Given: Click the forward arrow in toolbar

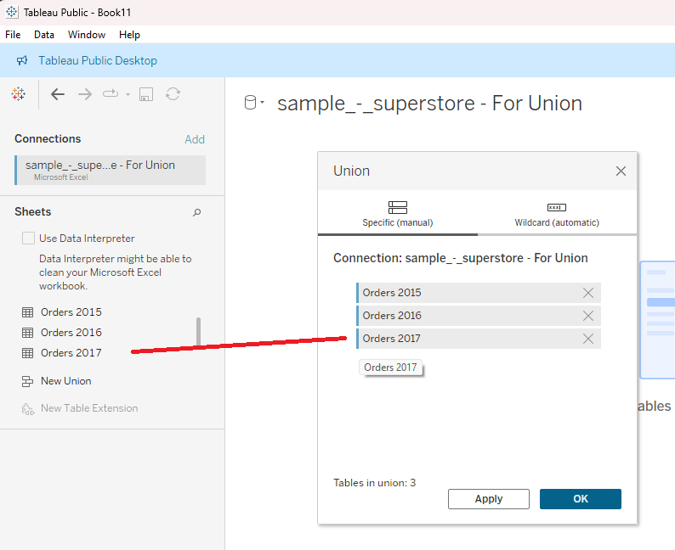Looking at the screenshot, I should [85, 94].
